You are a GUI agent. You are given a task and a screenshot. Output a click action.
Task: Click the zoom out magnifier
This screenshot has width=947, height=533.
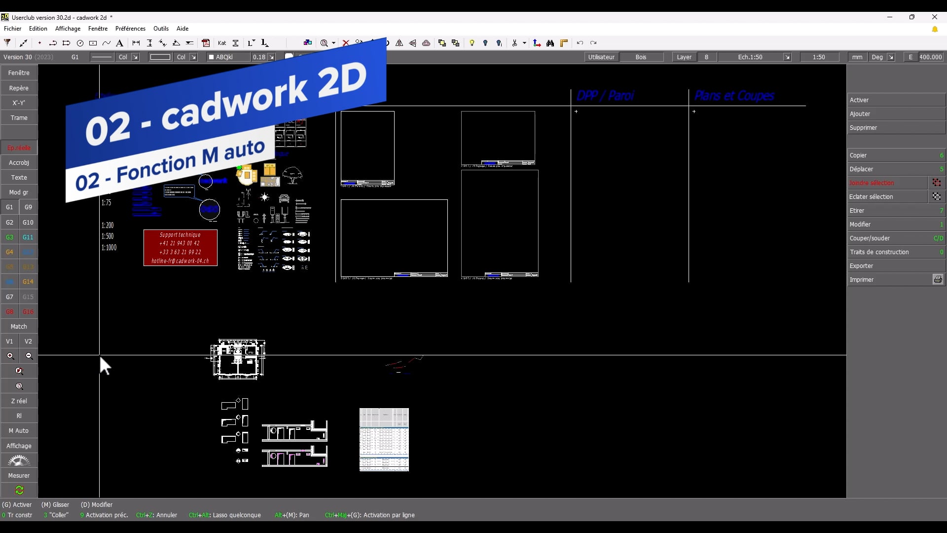29,356
